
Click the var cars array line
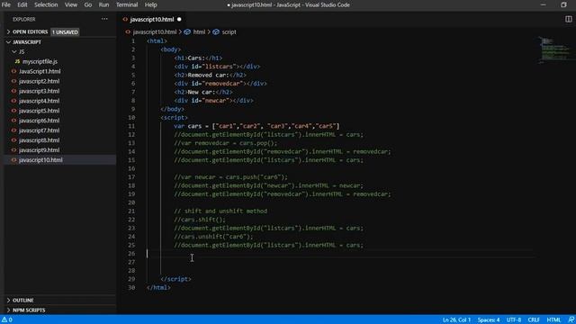click(256, 126)
